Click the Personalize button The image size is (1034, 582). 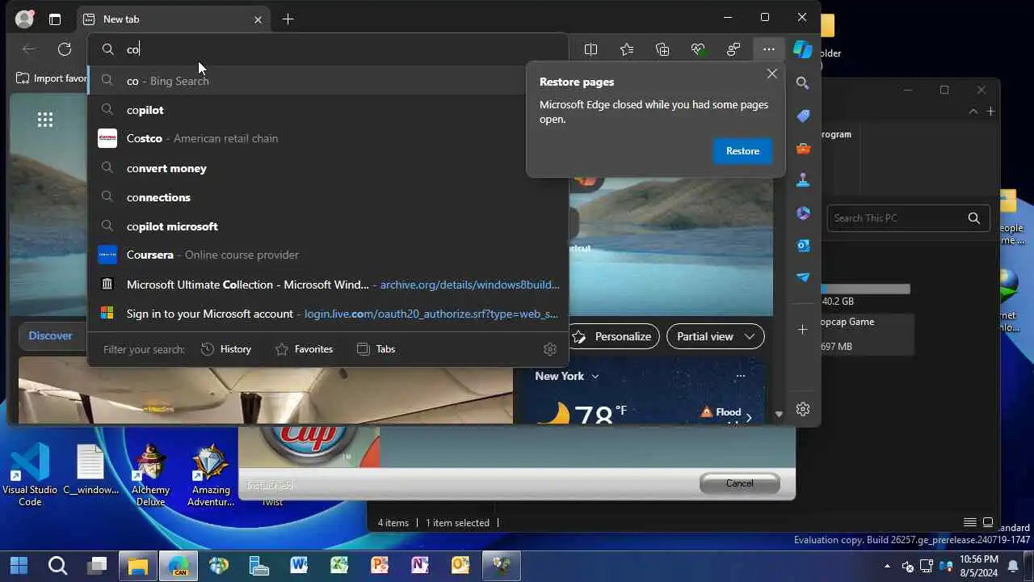(613, 336)
